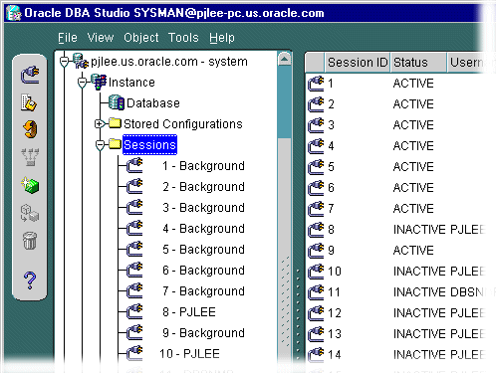Click the Connect plug icon in left toolbar
Screen dimensions: 496x373
pos(30,75)
